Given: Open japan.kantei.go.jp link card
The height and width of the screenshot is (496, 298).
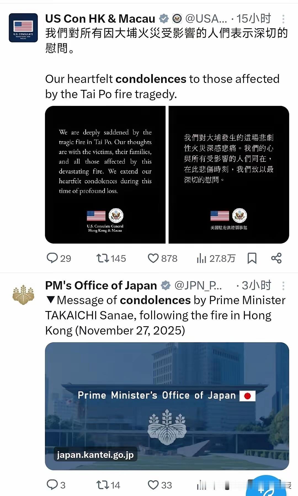Looking at the screenshot, I should pyautogui.click(x=167, y=406).
